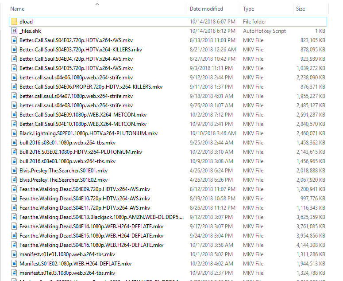Image resolution: width=343 pixels, height=281 pixels.
Task: Click size 823,105 KB
Action: click(313, 40)
